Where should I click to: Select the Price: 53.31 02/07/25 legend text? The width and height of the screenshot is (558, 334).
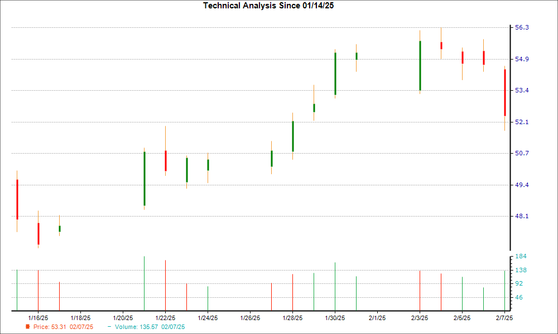pos(64,327)
